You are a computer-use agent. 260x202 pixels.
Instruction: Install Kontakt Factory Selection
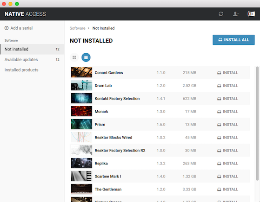(227, 99)
